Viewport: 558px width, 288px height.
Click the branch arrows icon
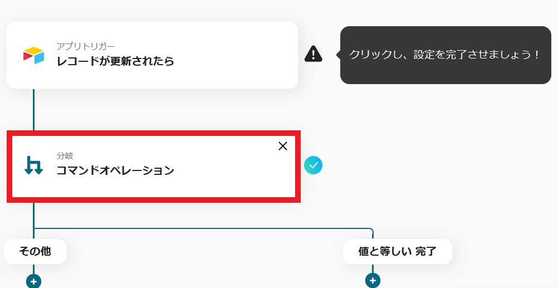(34, 165)
